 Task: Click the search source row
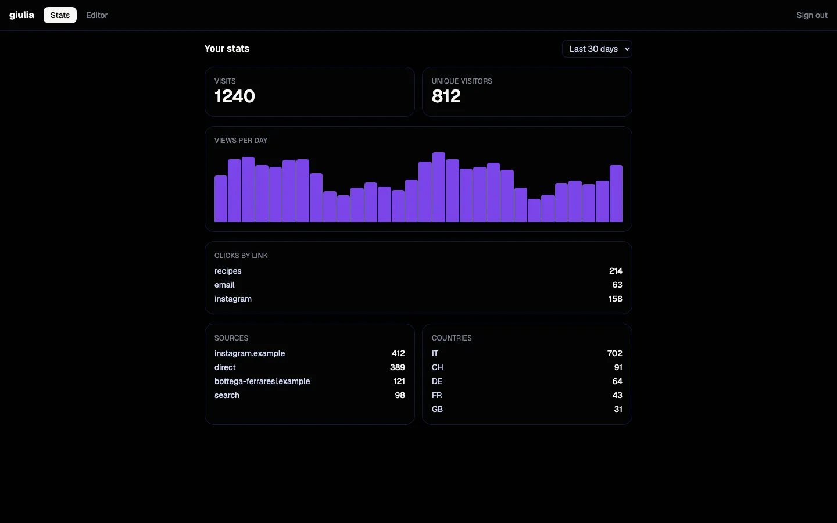point(310,395)
